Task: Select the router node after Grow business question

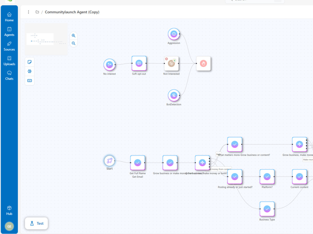Action: 202,163
